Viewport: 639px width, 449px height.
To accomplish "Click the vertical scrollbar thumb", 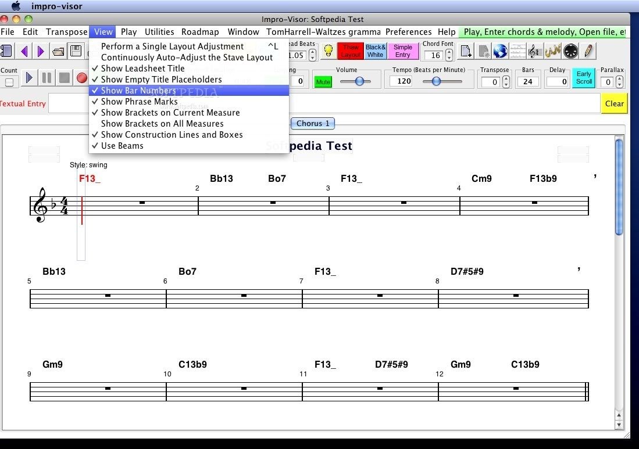I will [x=619, y=187].
